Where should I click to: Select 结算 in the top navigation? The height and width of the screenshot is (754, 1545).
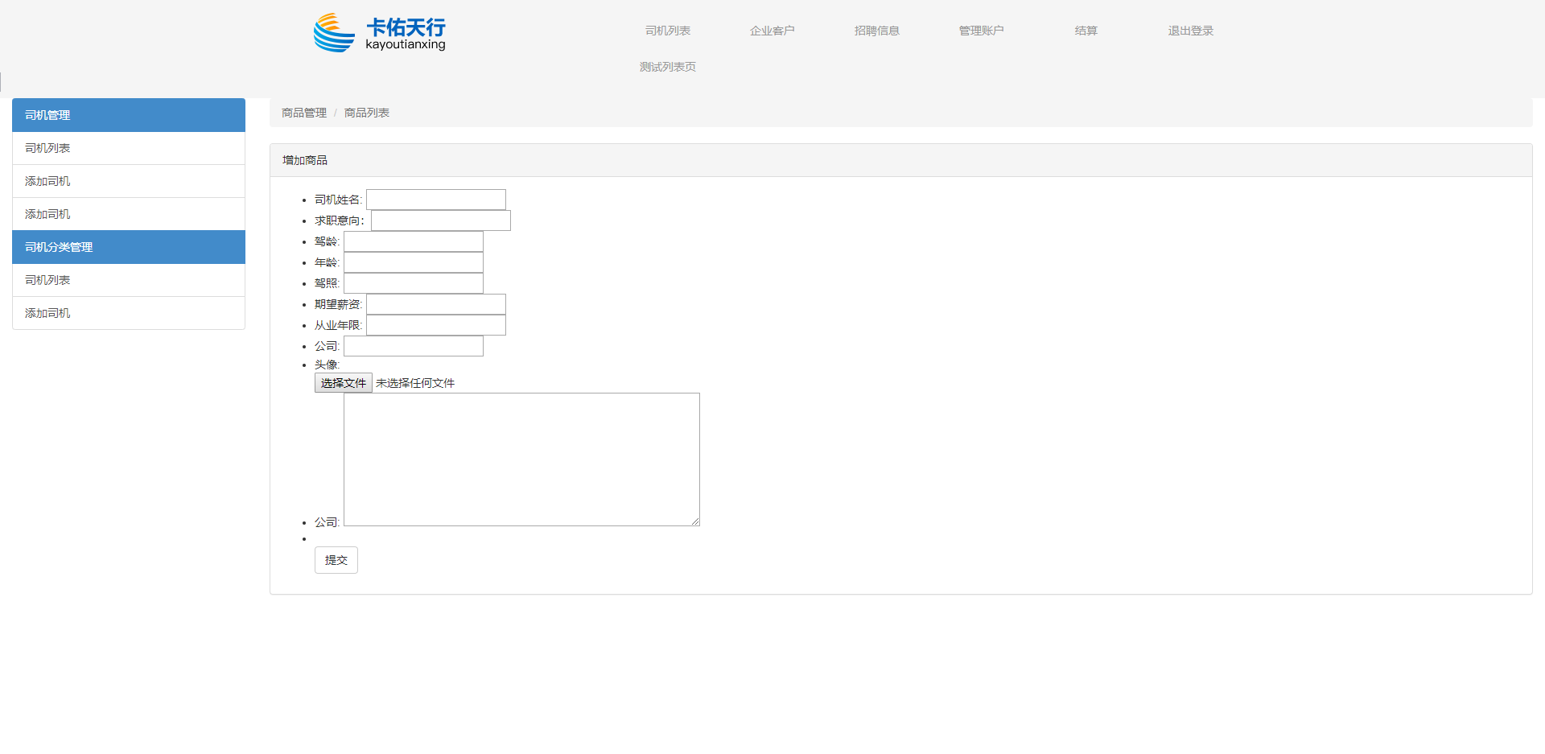tap(1086, 31)
